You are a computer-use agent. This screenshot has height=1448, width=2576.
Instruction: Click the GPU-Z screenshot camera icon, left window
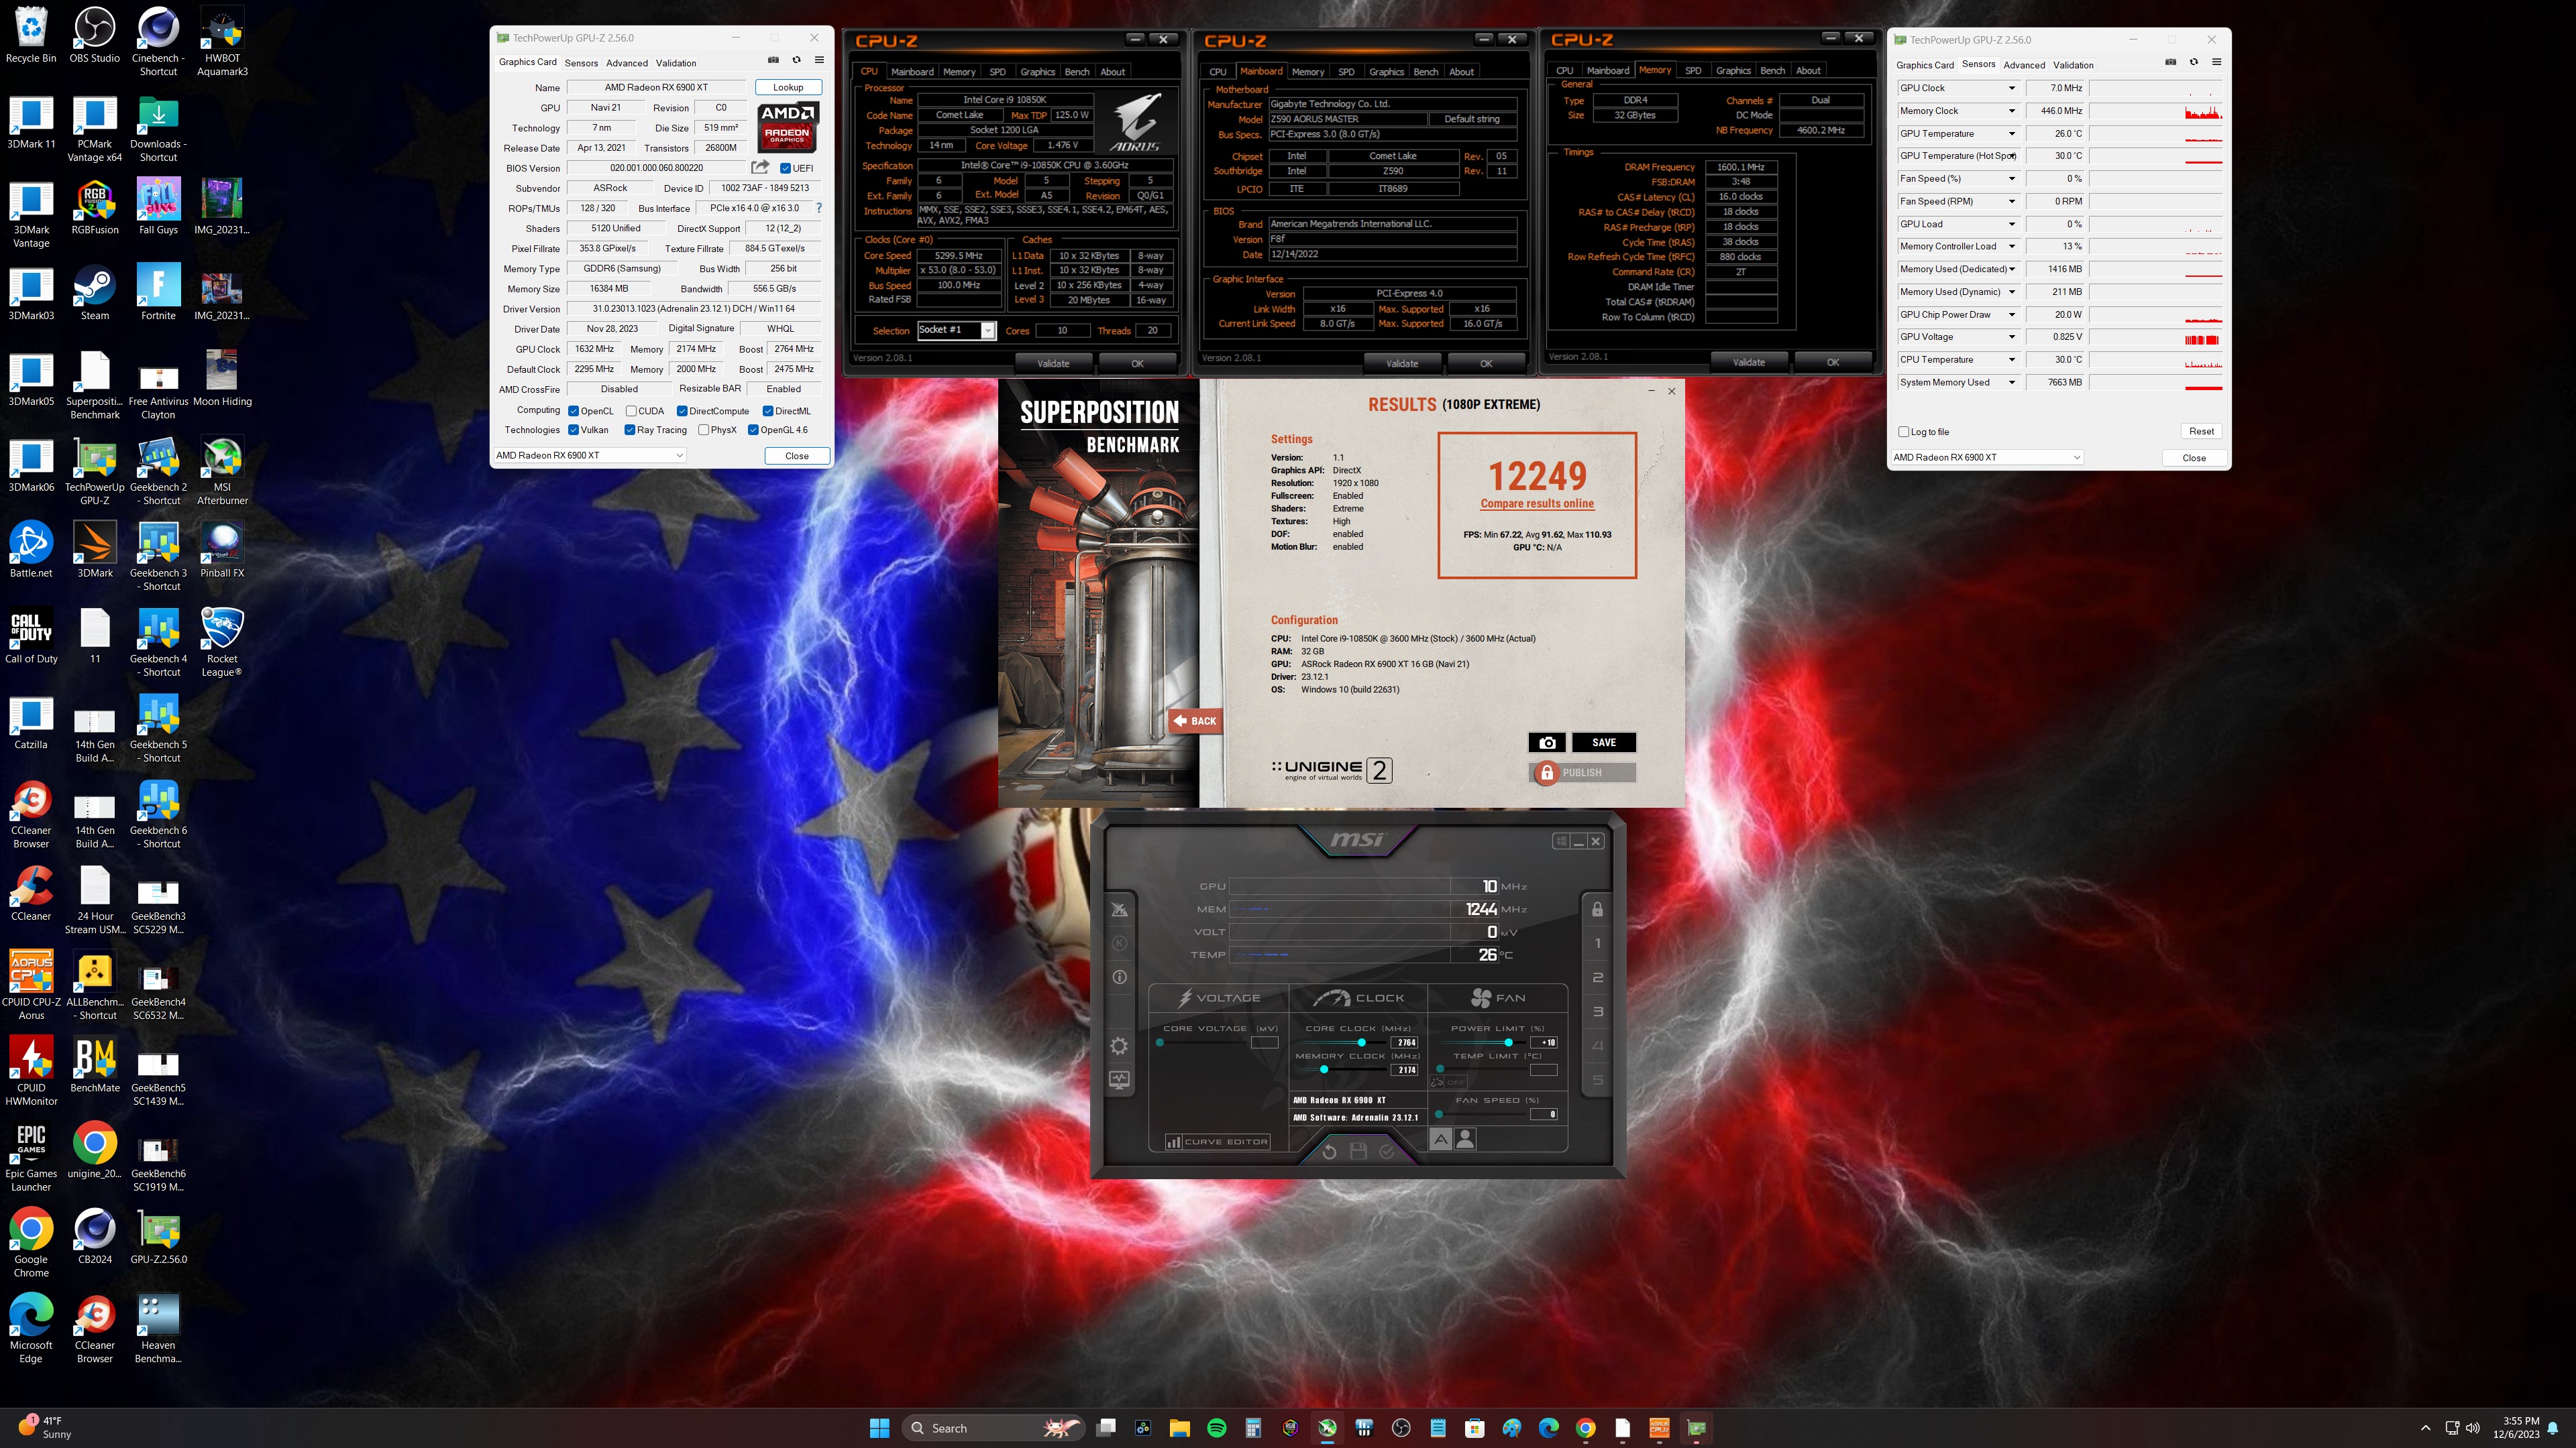point(773,61)
